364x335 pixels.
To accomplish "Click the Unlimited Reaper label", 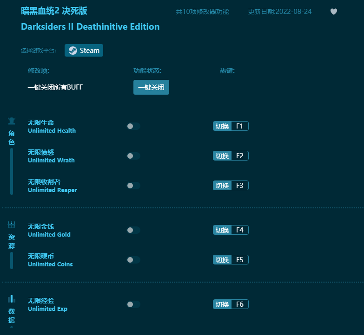I will tap(52, 190).
